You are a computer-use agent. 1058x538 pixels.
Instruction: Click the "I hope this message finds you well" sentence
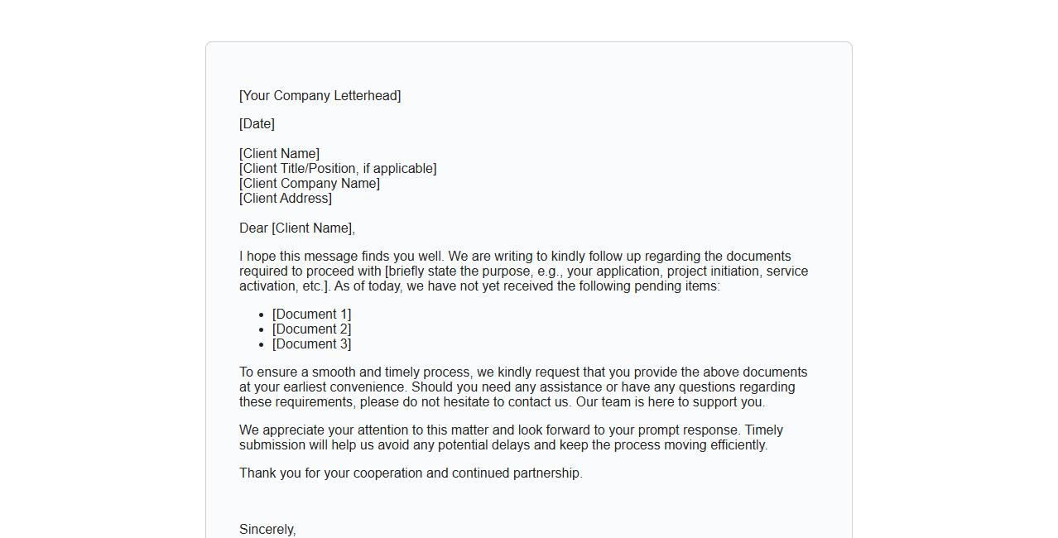[341, 257]
